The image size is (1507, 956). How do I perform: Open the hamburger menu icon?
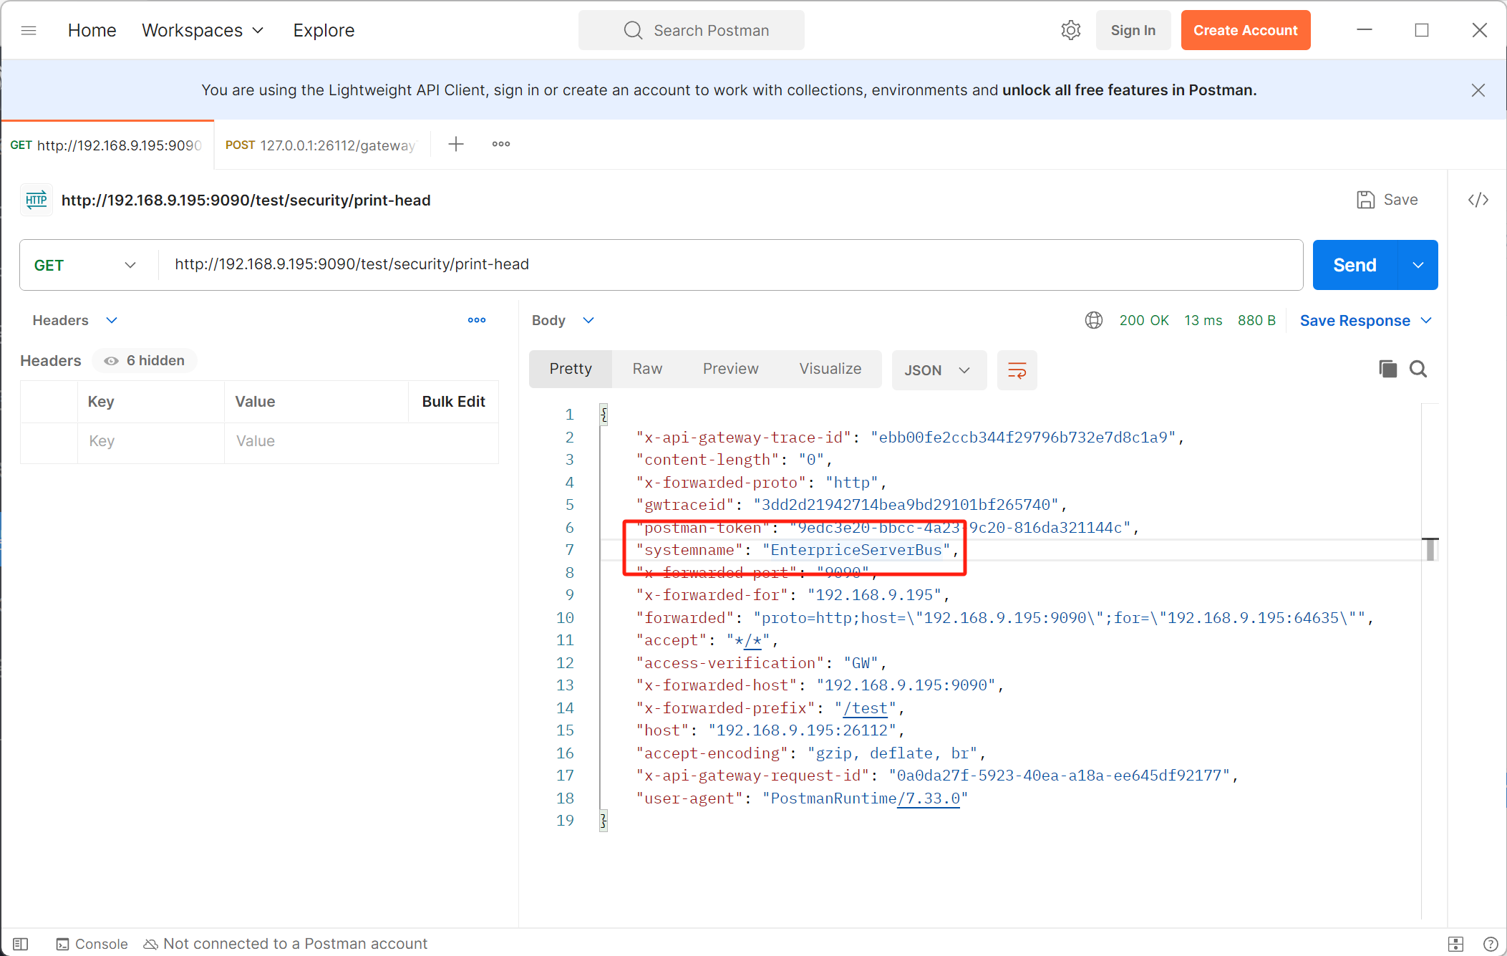coord(29,30)
